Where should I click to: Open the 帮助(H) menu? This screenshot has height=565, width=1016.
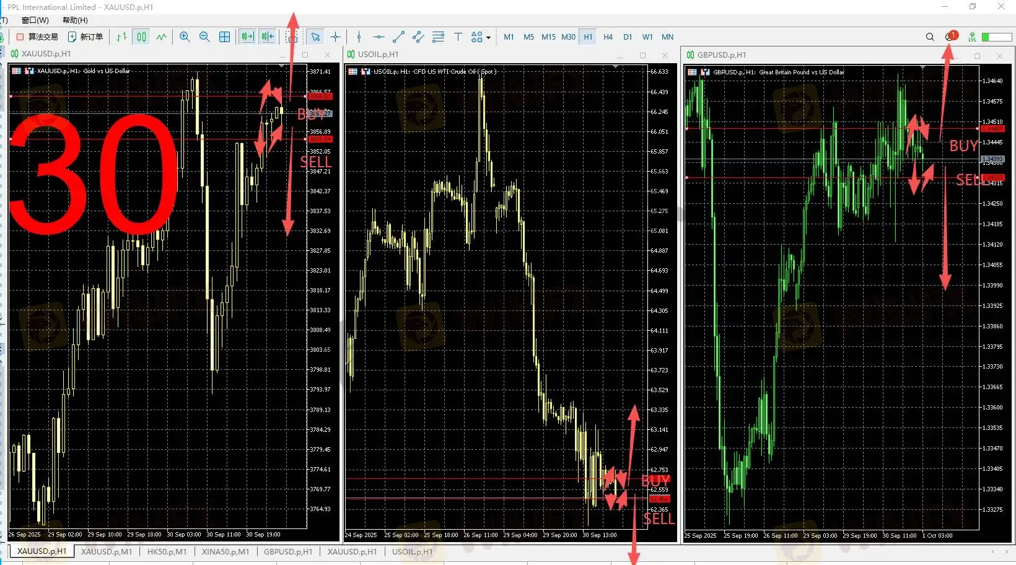click(75, 20)
